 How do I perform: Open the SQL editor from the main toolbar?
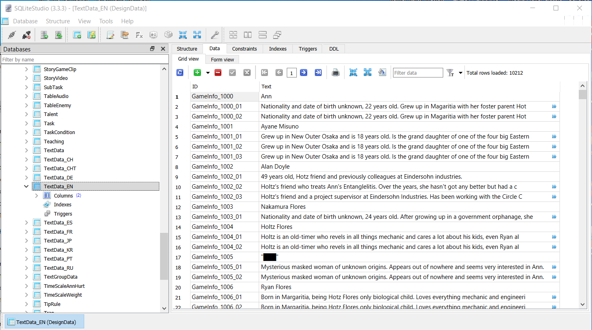[x=110, y=35]
